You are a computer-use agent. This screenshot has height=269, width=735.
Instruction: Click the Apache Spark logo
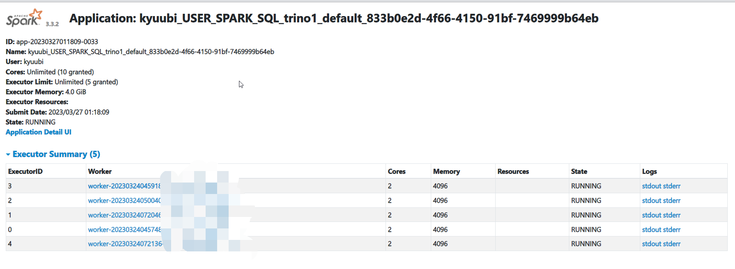click(x=24, y=18)
